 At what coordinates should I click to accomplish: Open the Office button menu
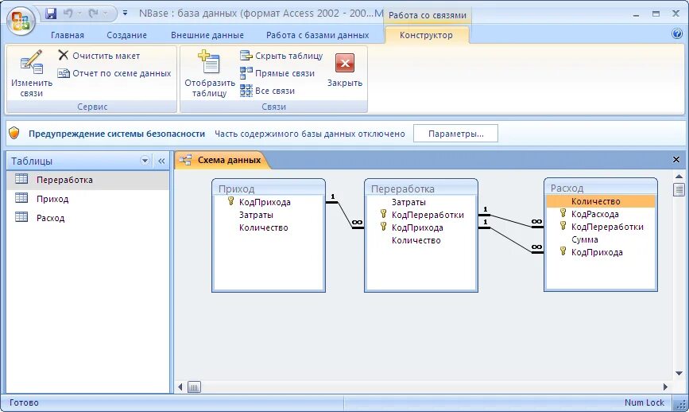(21, 21)
